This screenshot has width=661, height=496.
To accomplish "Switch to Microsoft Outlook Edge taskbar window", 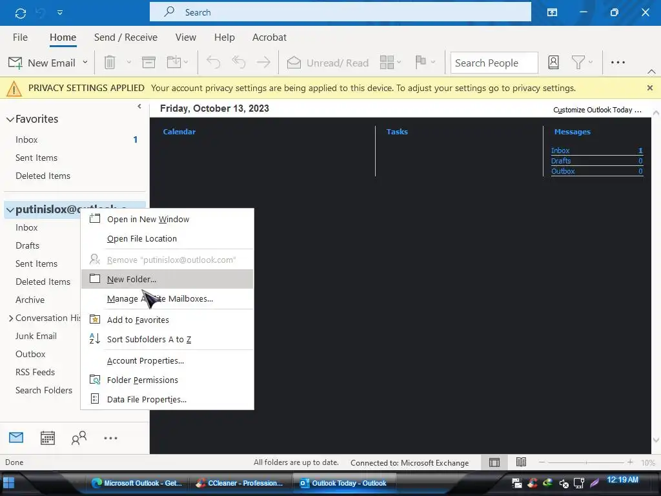I will (137, 483).
